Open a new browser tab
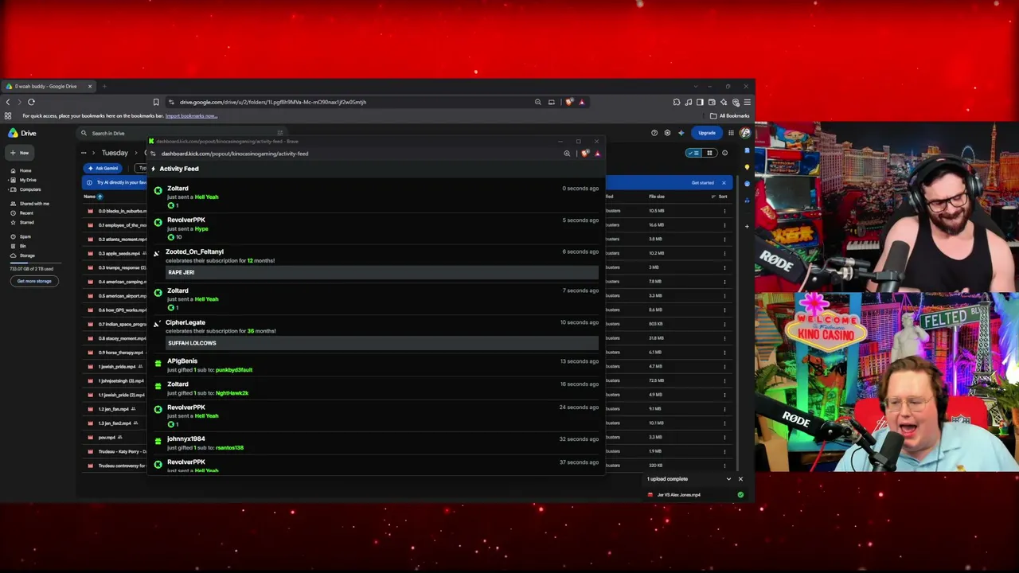Screen dimensions: 1019x573 [x=104, y=86]
